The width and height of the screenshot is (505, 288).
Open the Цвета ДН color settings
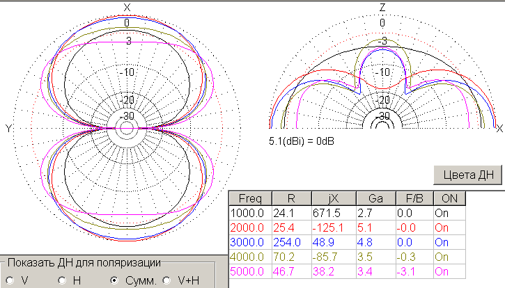(x=467, y=174)
